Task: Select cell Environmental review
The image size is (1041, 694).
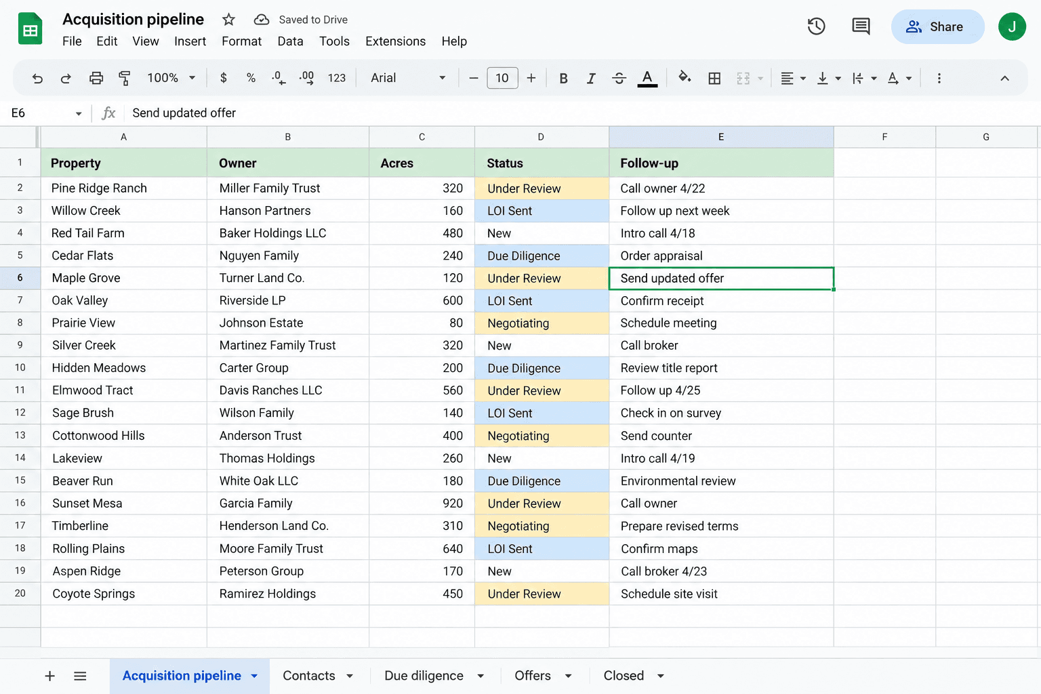Action: (721, 481)
